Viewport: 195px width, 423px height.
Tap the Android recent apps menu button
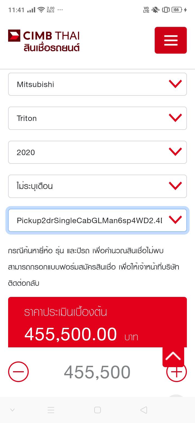coord(51,410)
